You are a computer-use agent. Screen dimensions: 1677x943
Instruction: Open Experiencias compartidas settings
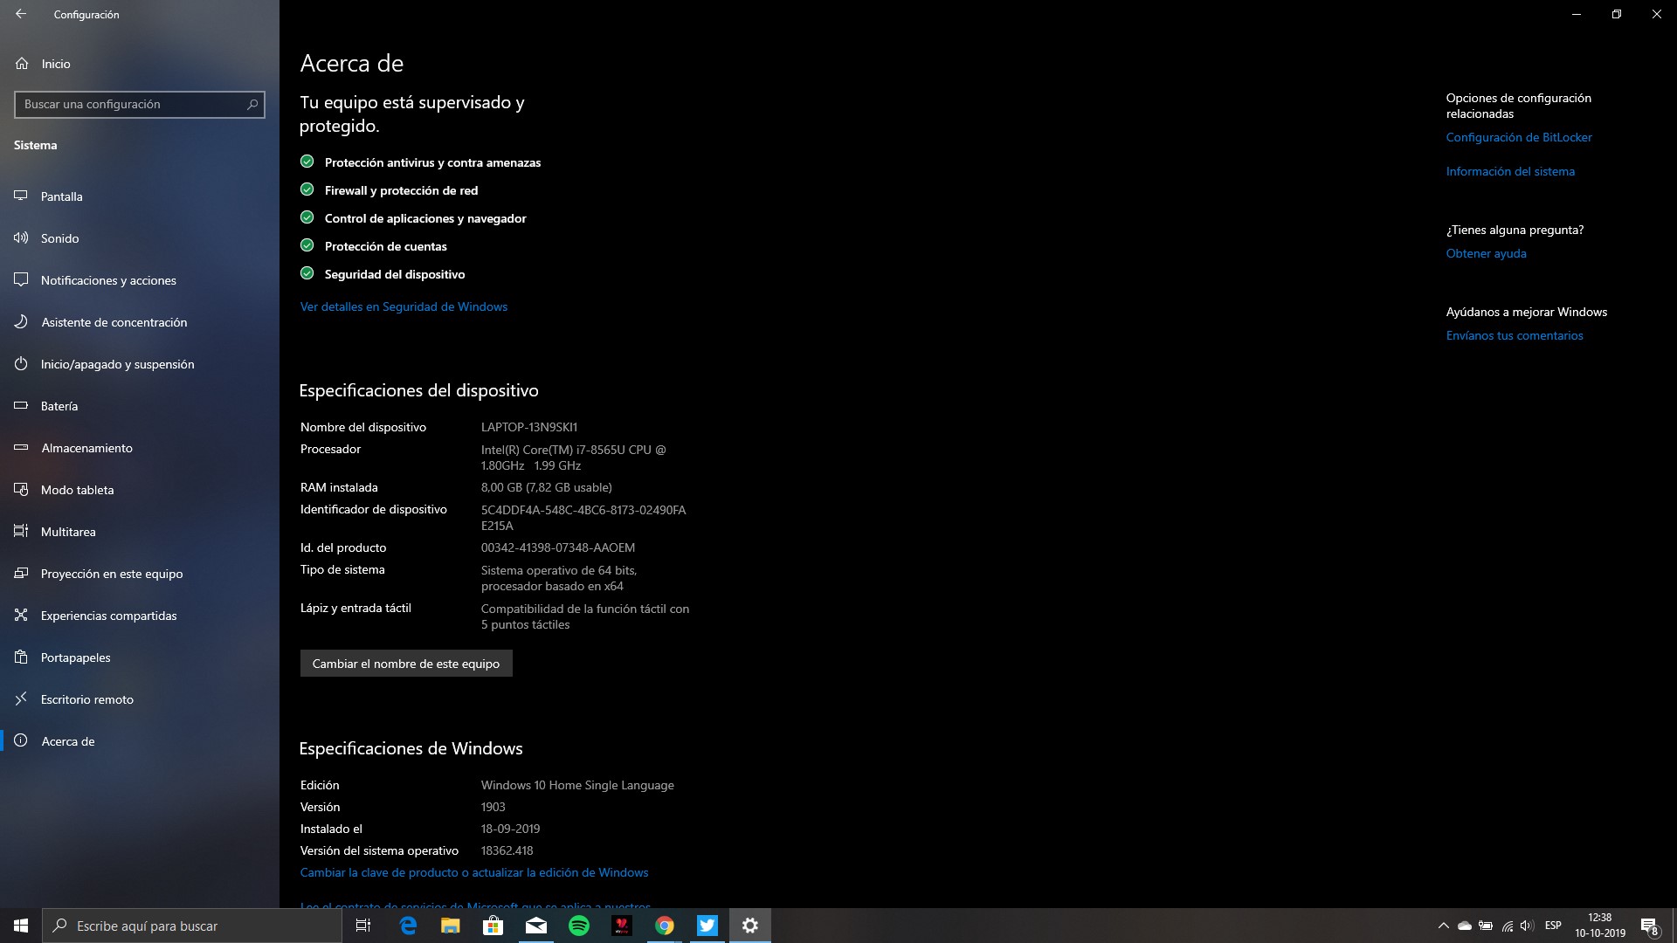[x=140, y=616]
